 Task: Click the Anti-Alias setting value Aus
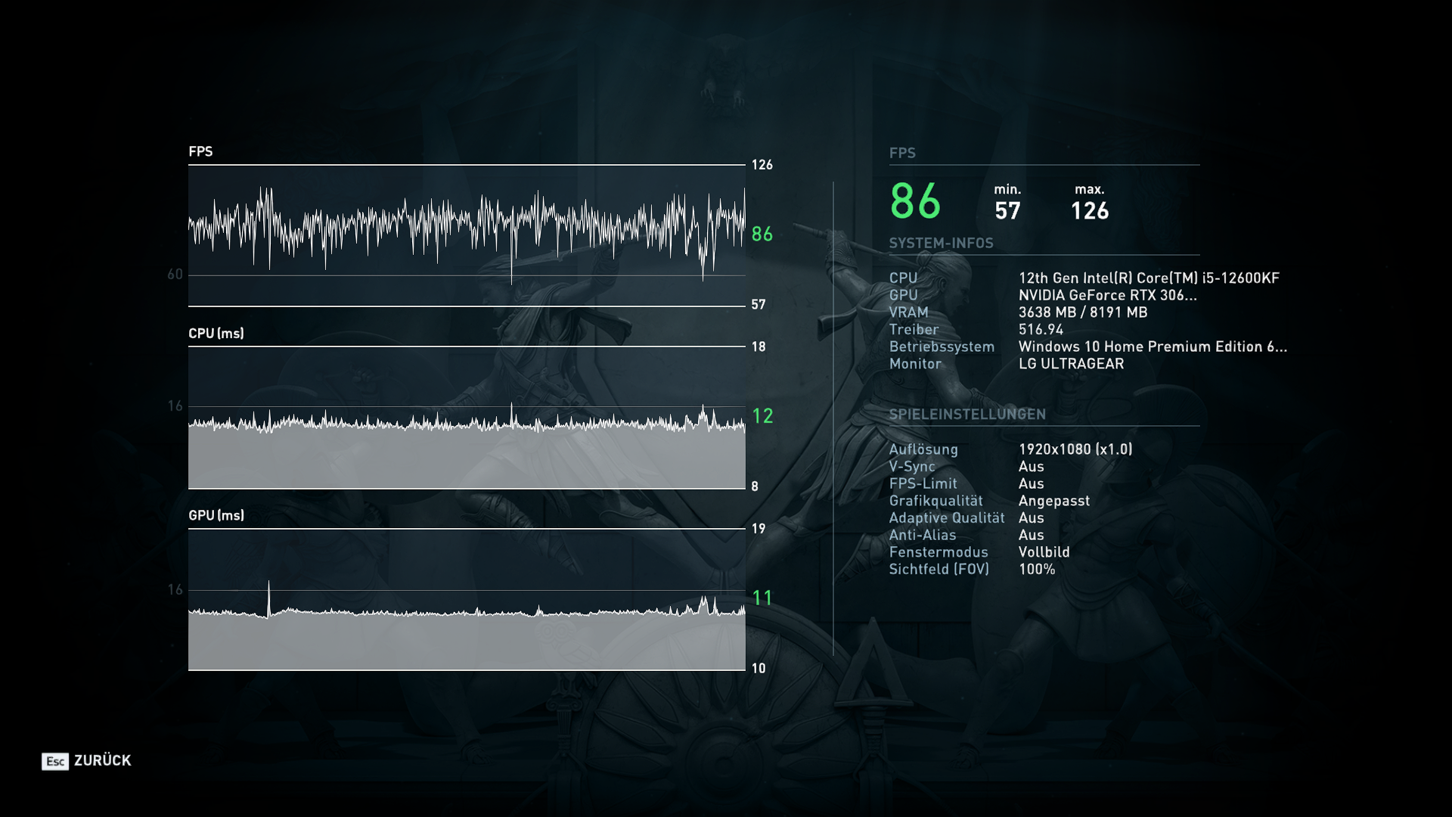pyautogui.click(x=1031, y=535)
